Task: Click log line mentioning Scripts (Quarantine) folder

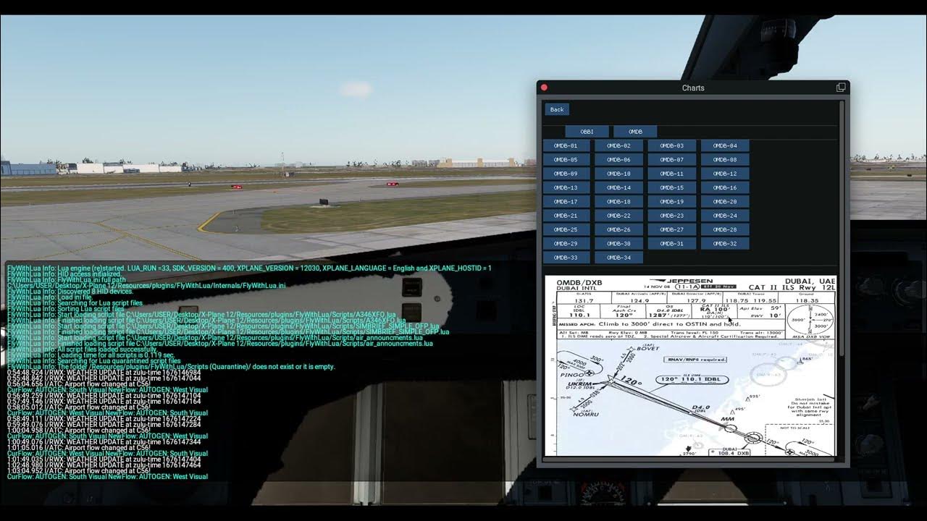Action: pos(171,367)
